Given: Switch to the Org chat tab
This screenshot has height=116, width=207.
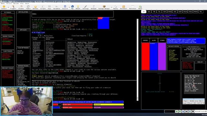Looking at the screenshot, I should click(x=159, y=12).
